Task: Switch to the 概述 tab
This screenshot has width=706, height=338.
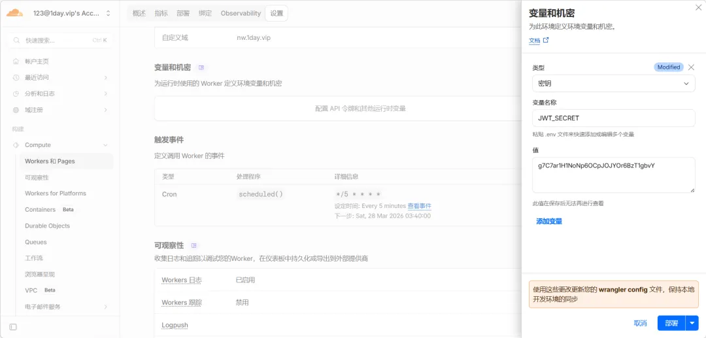Action: coord(139,14)
